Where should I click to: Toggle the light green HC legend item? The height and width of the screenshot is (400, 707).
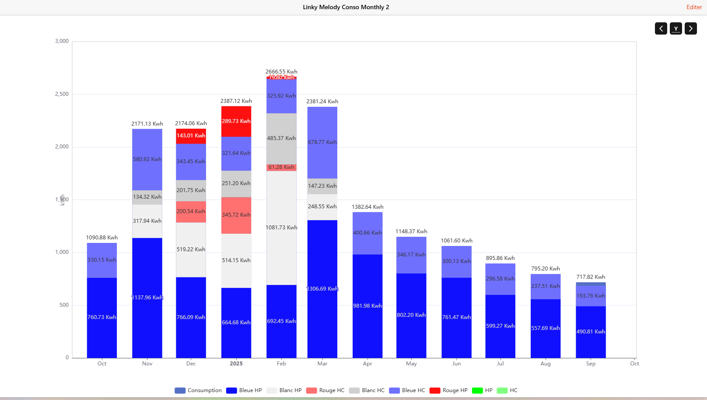[507, 390]
